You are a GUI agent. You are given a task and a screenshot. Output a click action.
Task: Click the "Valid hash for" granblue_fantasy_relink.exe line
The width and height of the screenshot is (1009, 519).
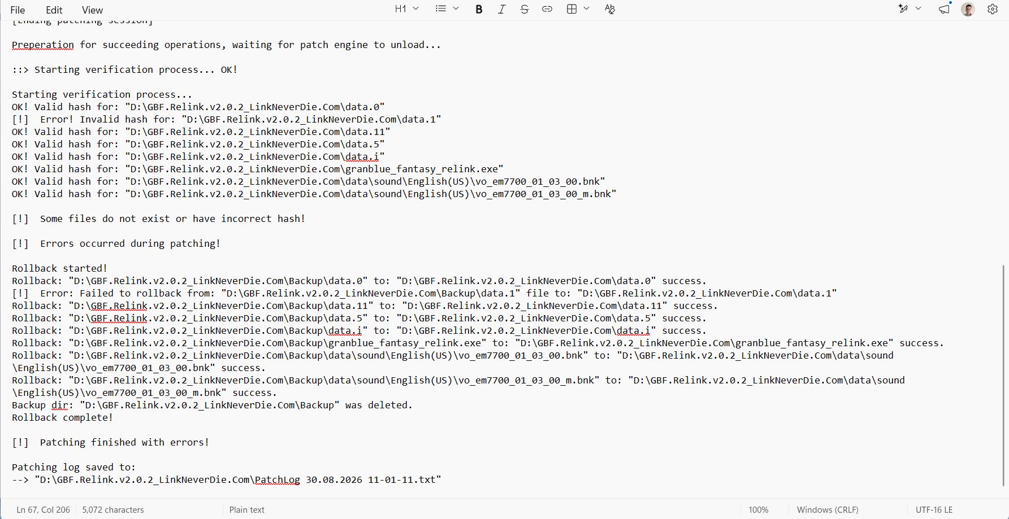258,169
